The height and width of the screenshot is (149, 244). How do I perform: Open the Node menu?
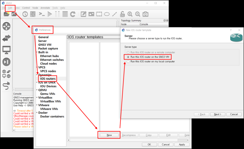pos(35,8)
